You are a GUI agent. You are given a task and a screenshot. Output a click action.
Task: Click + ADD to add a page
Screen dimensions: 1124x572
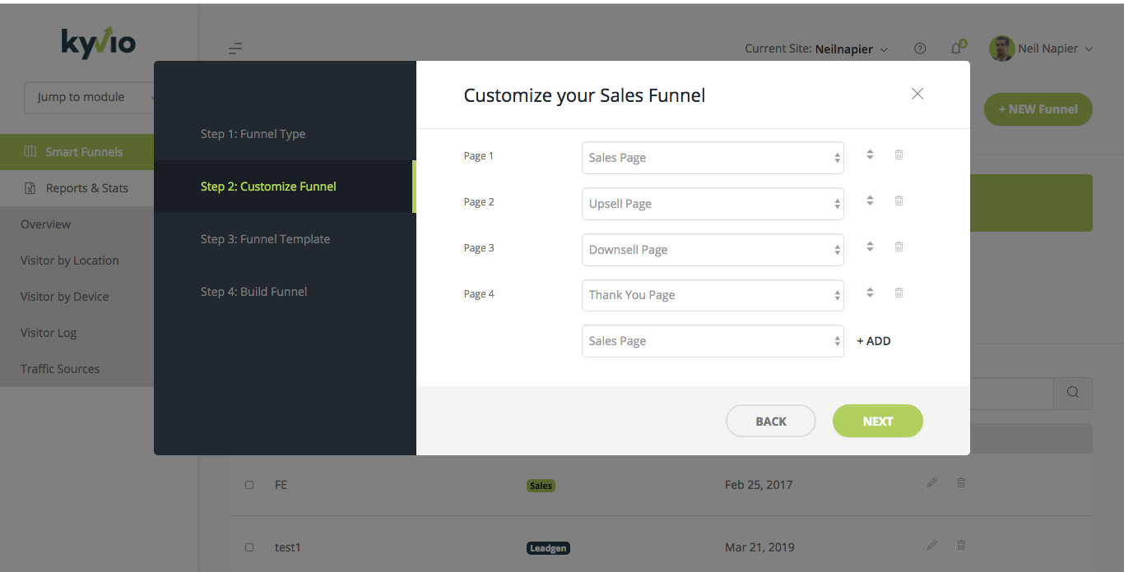tap(874, 341)
